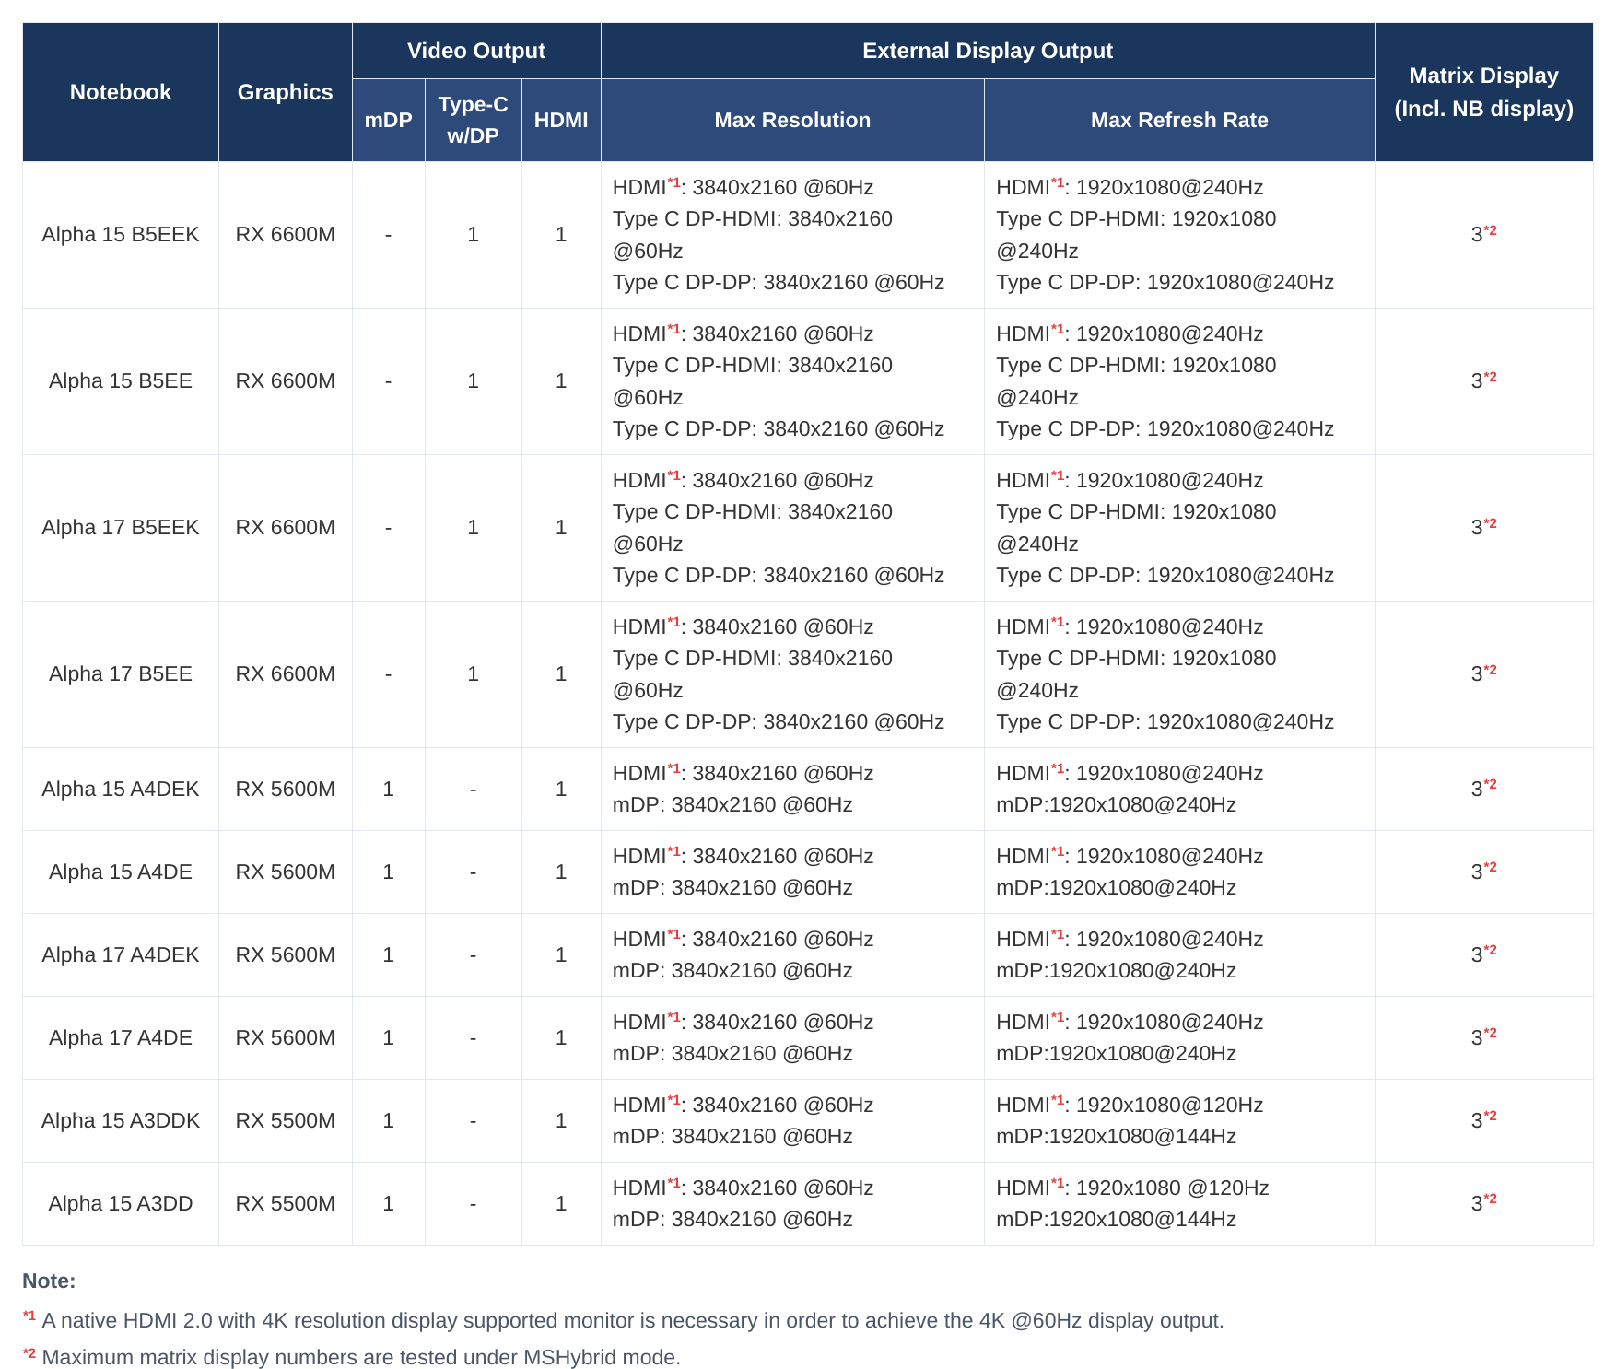Click "RX 6600M" in the Alpha 15 B5EEK row
The width and height of the screenshot is (1616, 1369).
(286, 235)
